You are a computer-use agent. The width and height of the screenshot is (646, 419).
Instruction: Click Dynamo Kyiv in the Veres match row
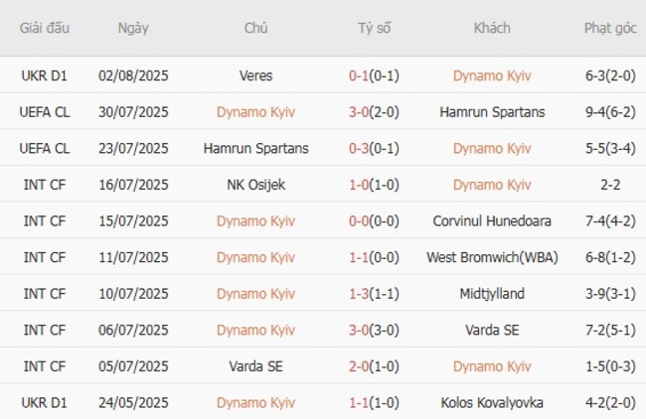tap(492, 75)
